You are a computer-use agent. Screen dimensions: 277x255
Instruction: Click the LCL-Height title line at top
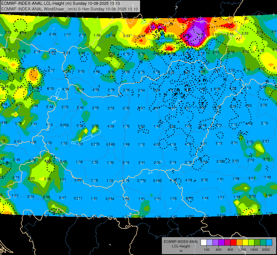(61, 3)
